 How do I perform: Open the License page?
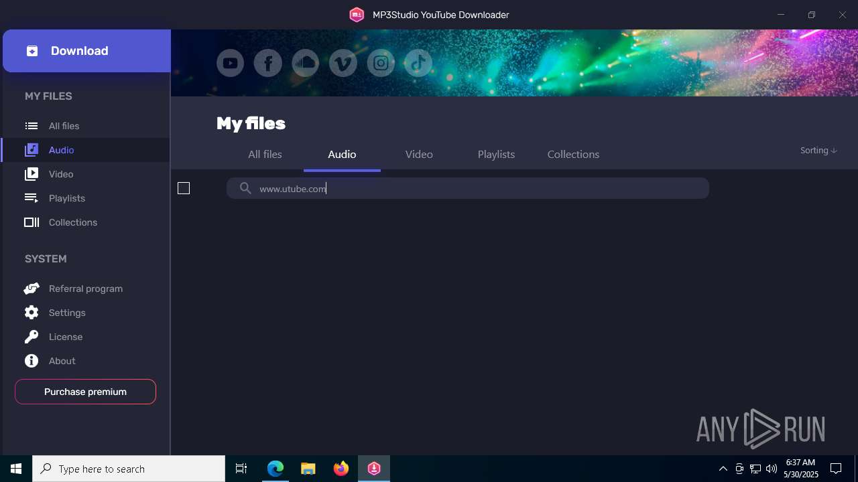[x=86, y=337]
